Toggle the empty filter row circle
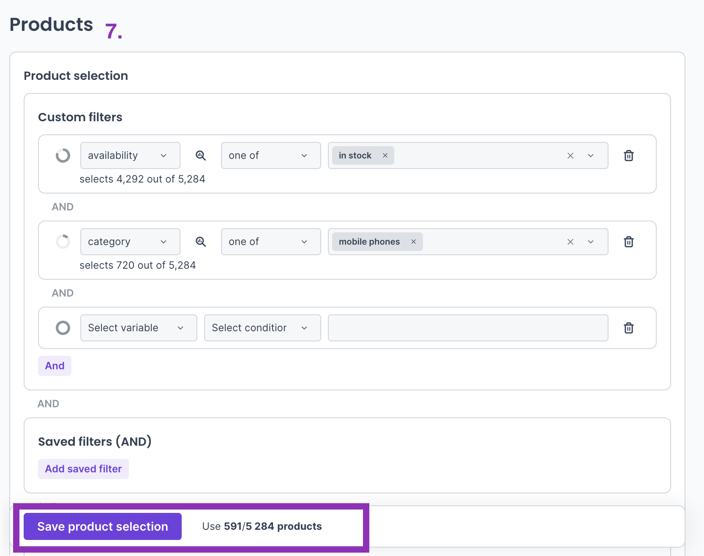 coord(63,328)
